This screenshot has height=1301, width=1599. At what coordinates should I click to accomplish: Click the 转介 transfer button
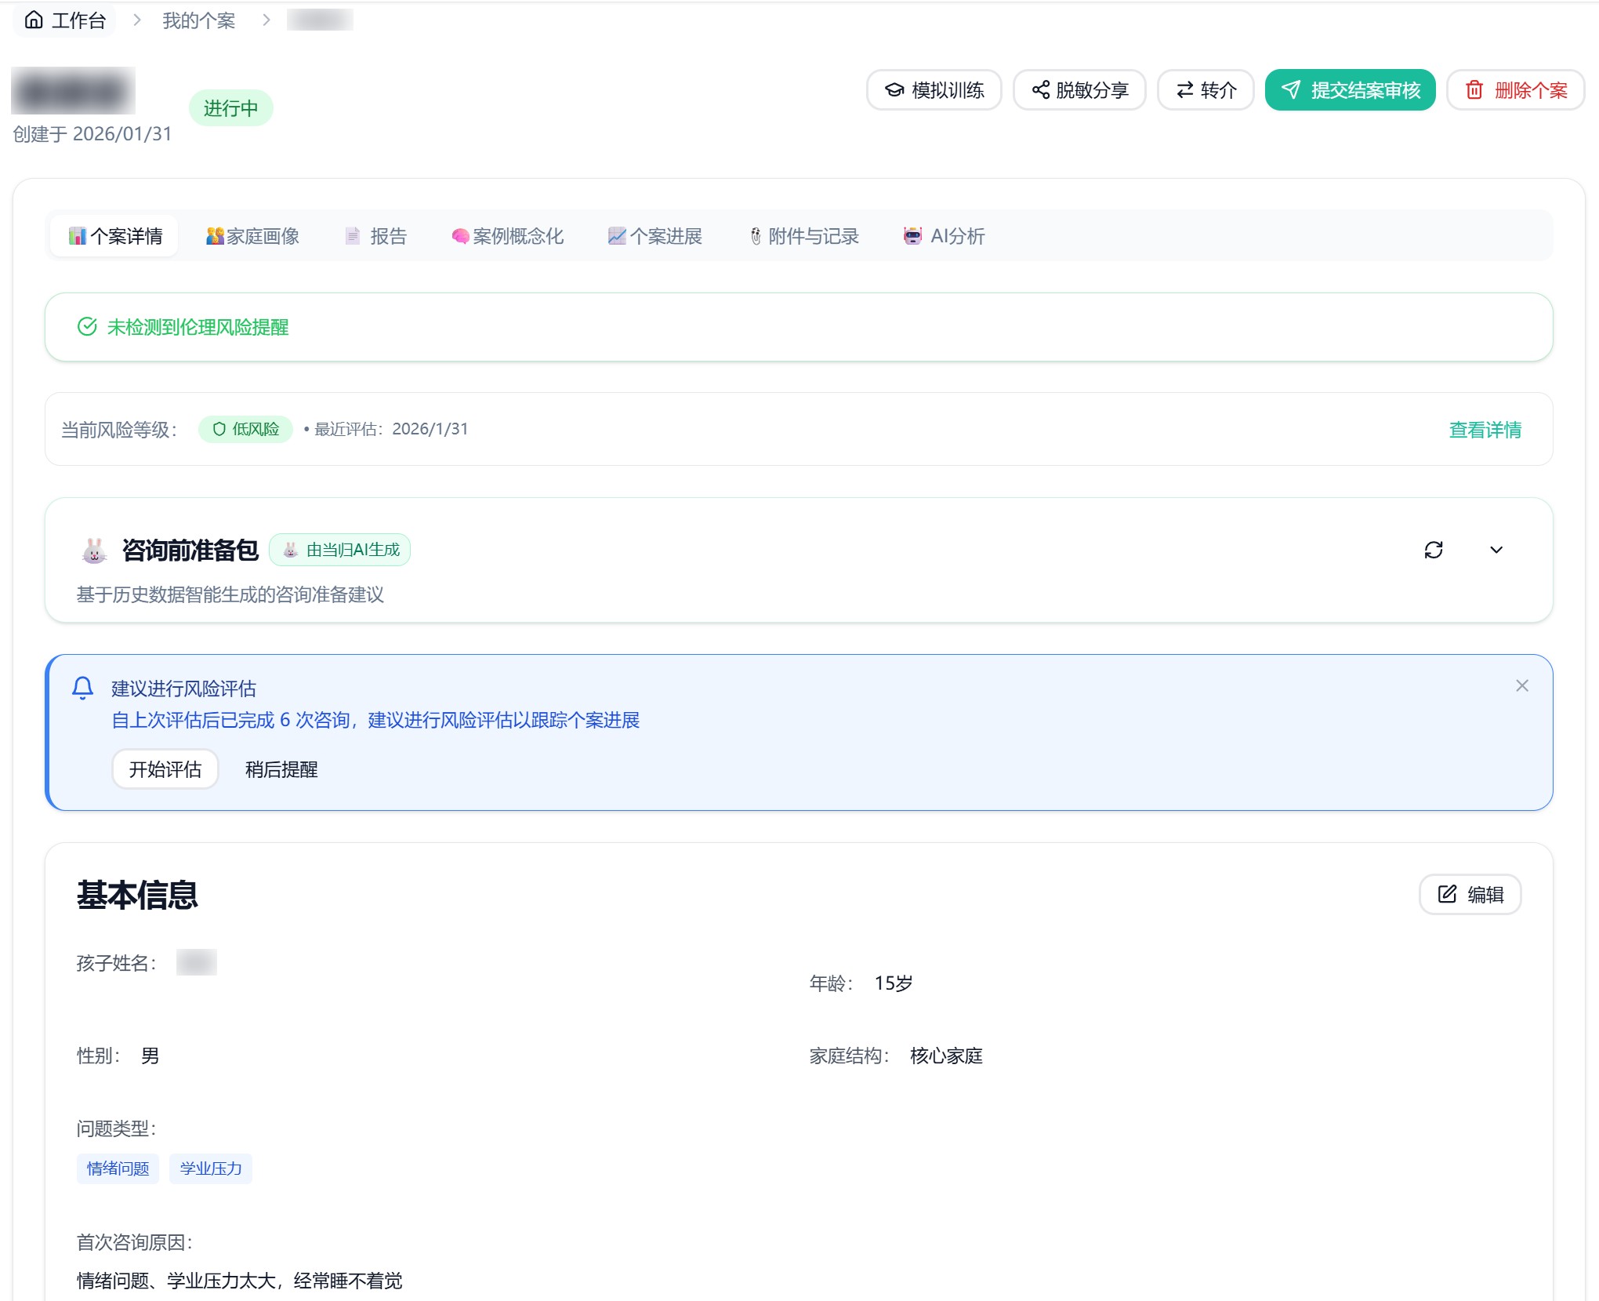click(1206, 90)
